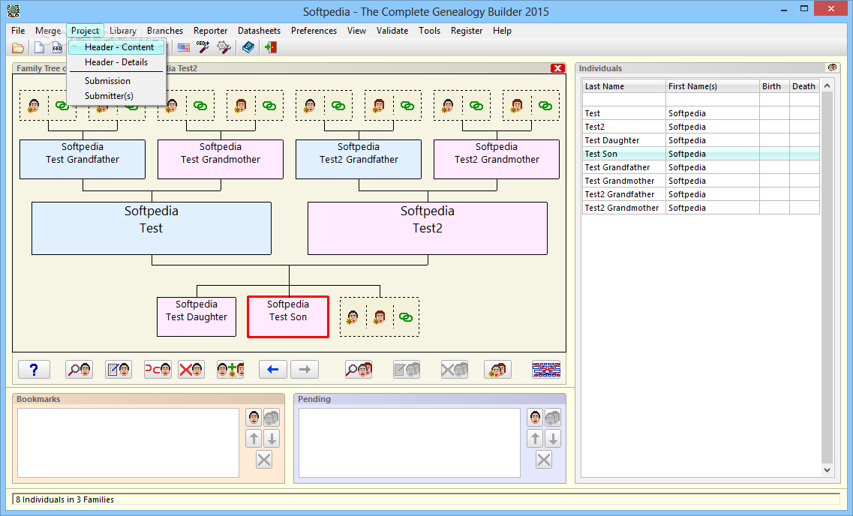Remove Pending entry with X button
The height and width of the screenshot is (516, 853).
(544, 460)
